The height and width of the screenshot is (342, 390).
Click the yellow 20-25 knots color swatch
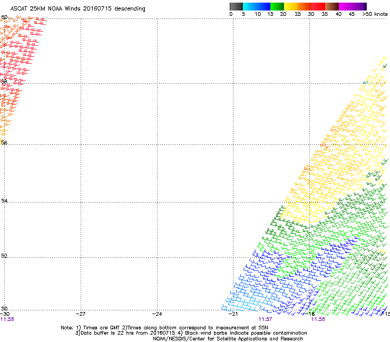pos(291,6)
